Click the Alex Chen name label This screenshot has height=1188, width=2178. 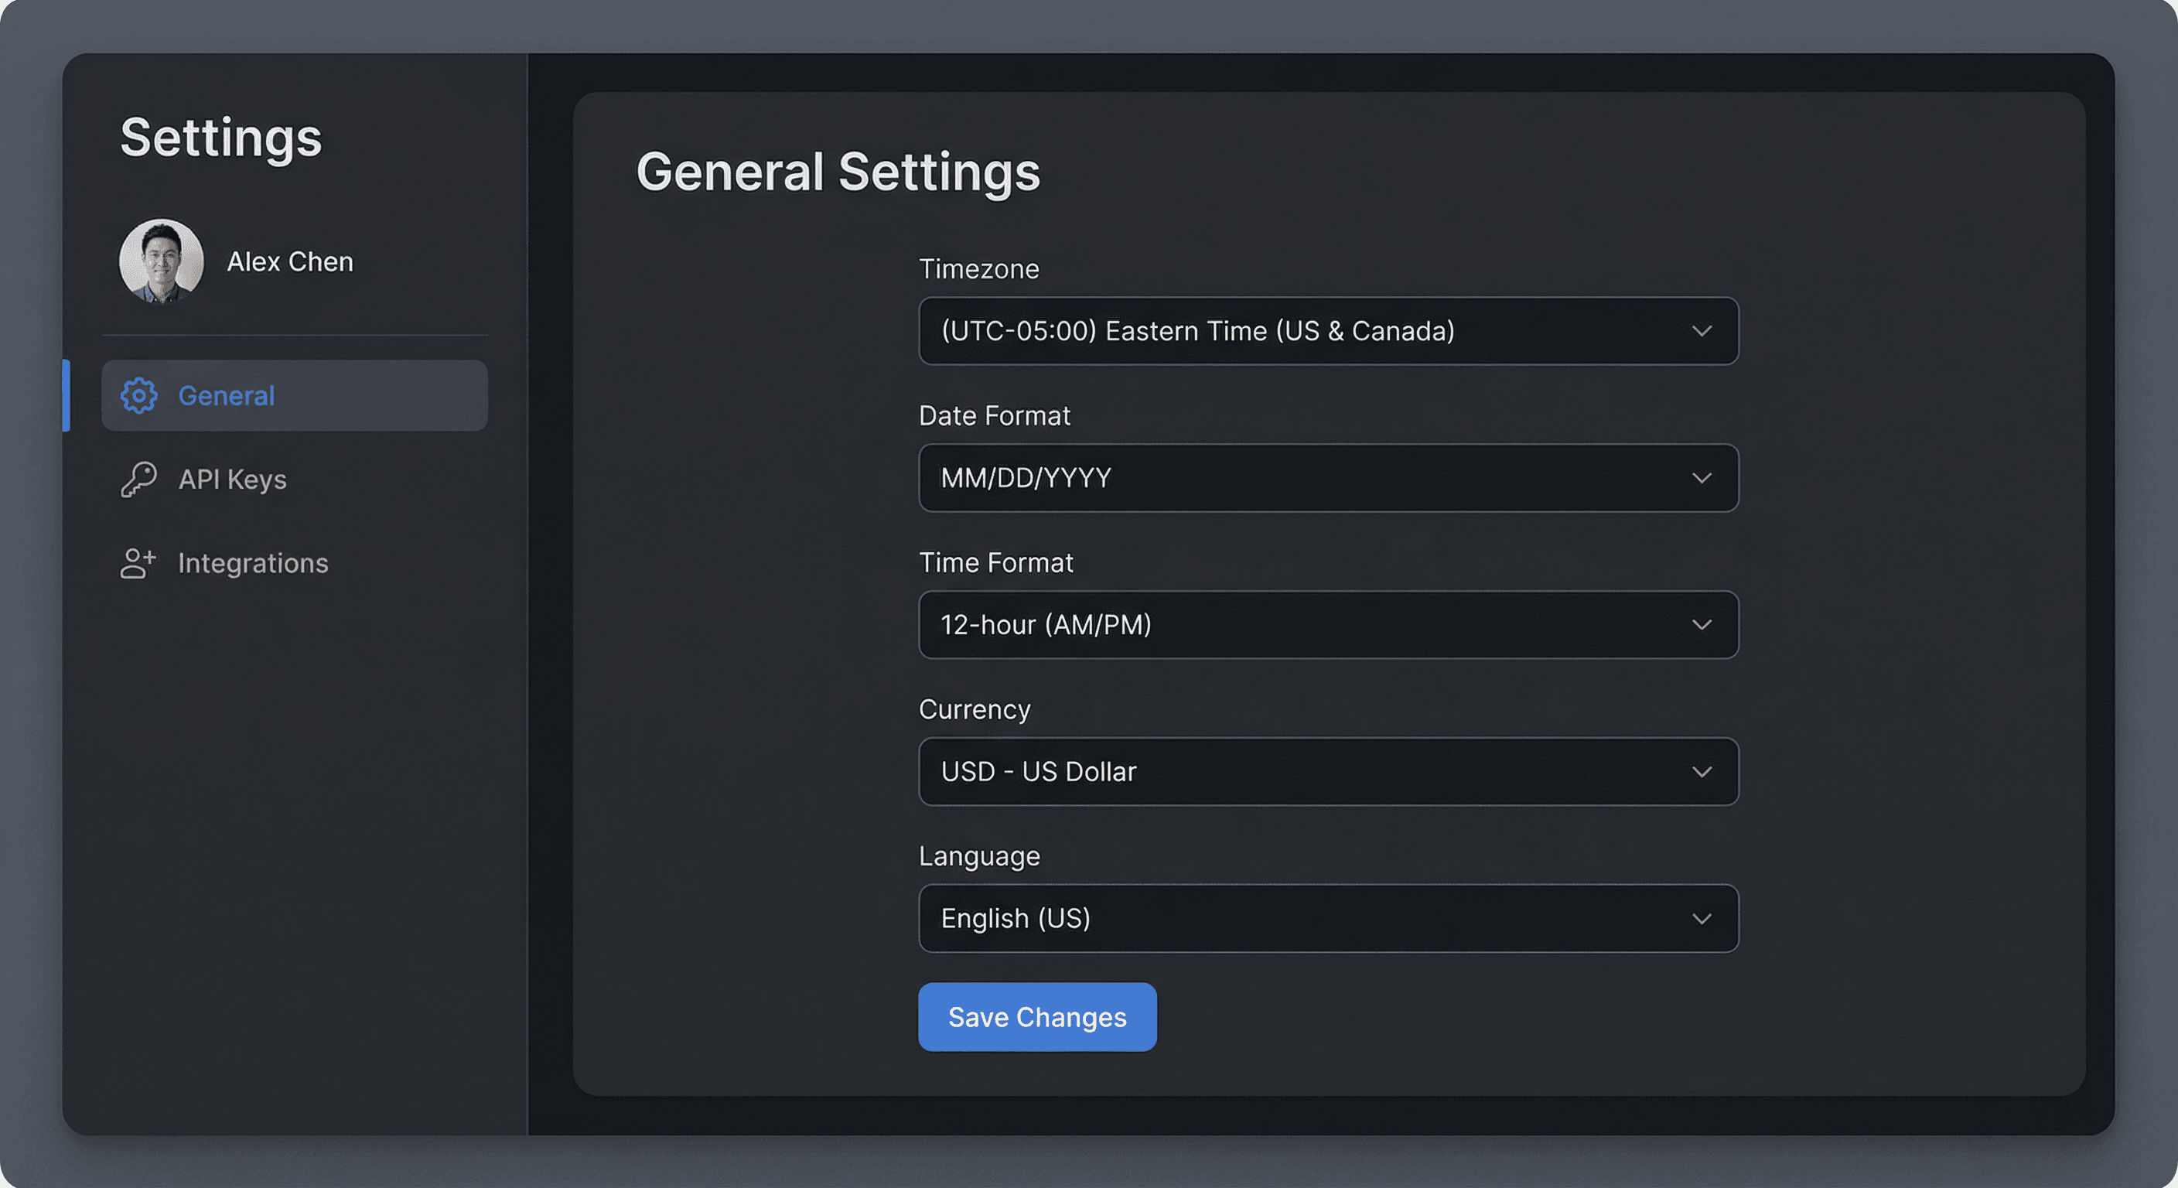click(290, 261)
